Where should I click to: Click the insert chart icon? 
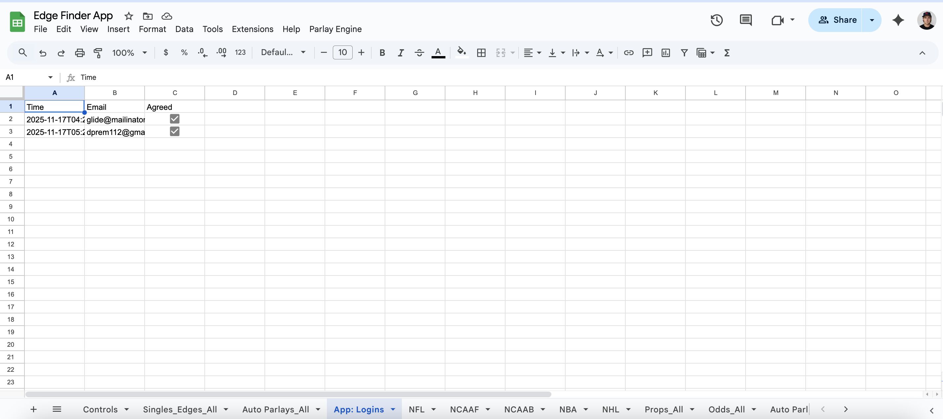(666, 53)
